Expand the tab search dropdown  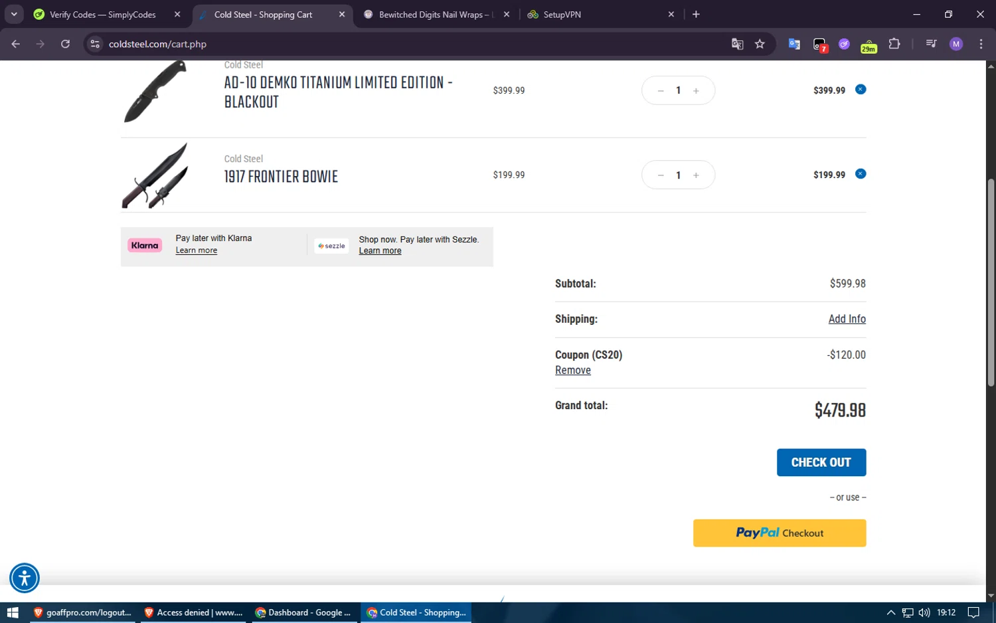tap(14, 14)
